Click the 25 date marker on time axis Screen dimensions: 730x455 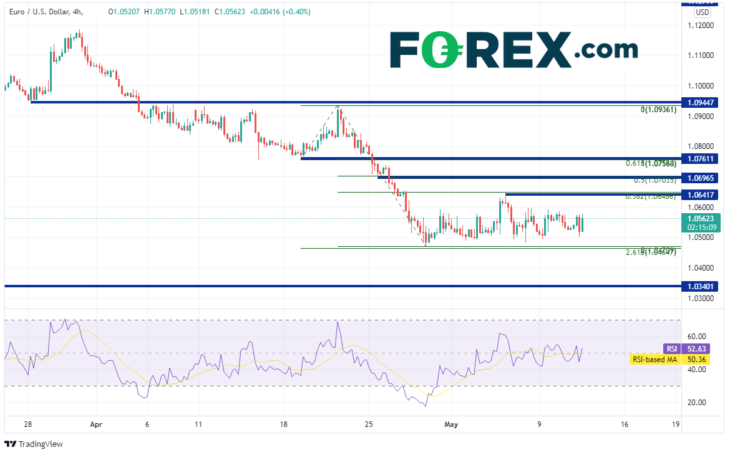coord(368,424)
